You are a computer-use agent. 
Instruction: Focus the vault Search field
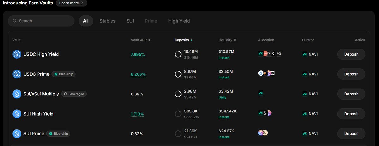point(41,21)
